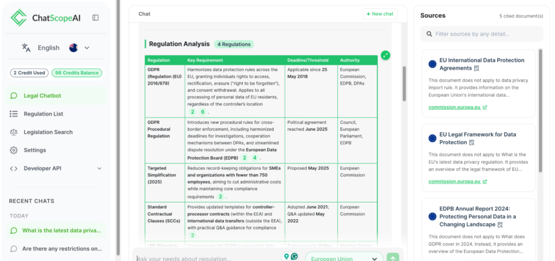Click the Deadline/Threshold column header
This screenshot has height=261, width=555.
tap(311, 60)
